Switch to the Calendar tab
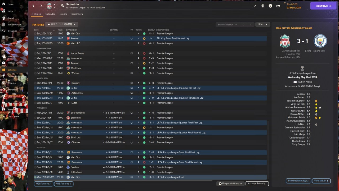The height and width of the screenshot is (191, 339). pyautogui.click(x=50, y=14)
